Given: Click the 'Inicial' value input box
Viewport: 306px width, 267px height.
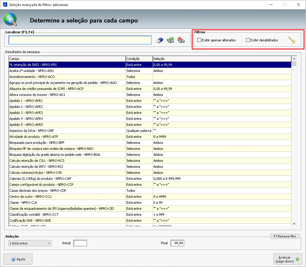Looking at the screenshot, I should tap(80, 243).
